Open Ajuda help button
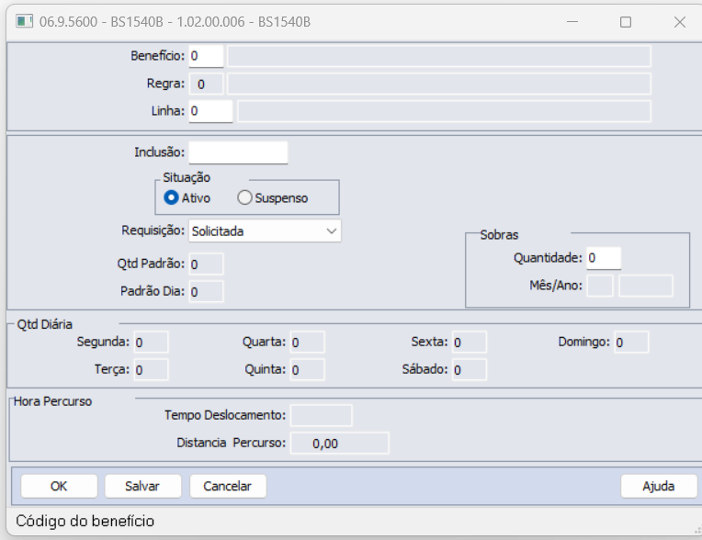702x540 pixels. point(659,487)
